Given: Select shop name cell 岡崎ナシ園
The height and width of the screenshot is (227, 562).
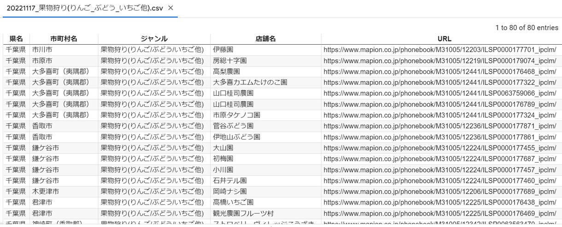Looking at the screenshot, I should pyautogui.click(x=265, y=192).
